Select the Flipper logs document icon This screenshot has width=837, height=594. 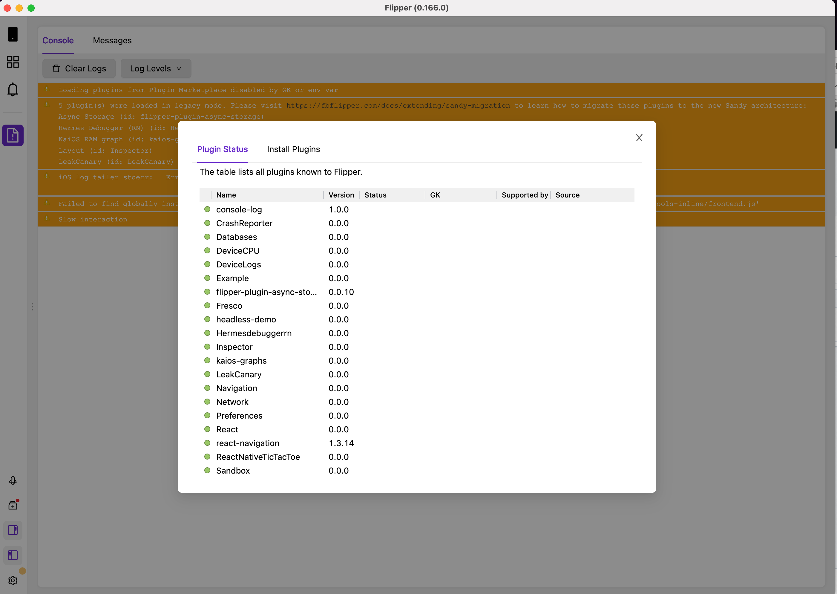tap(13, 135)
